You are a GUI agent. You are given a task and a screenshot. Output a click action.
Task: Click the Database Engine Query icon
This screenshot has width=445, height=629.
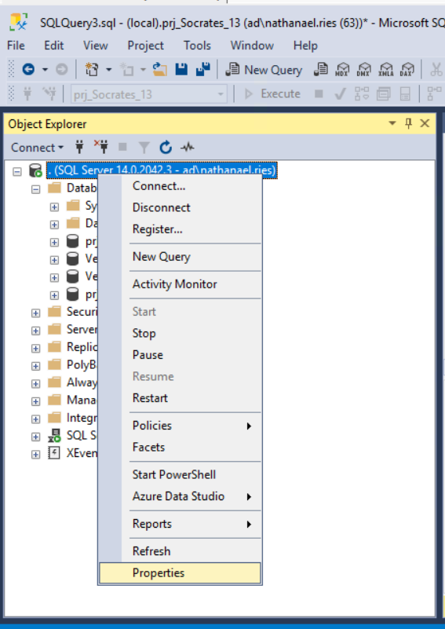[320, 69]
